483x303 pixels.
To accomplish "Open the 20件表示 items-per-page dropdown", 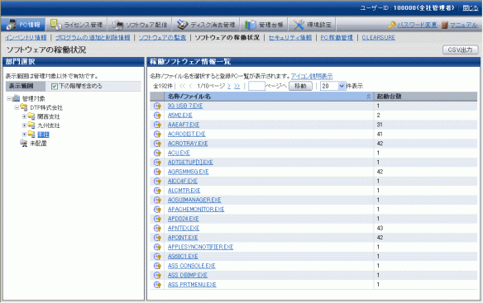I will (332, 86).
